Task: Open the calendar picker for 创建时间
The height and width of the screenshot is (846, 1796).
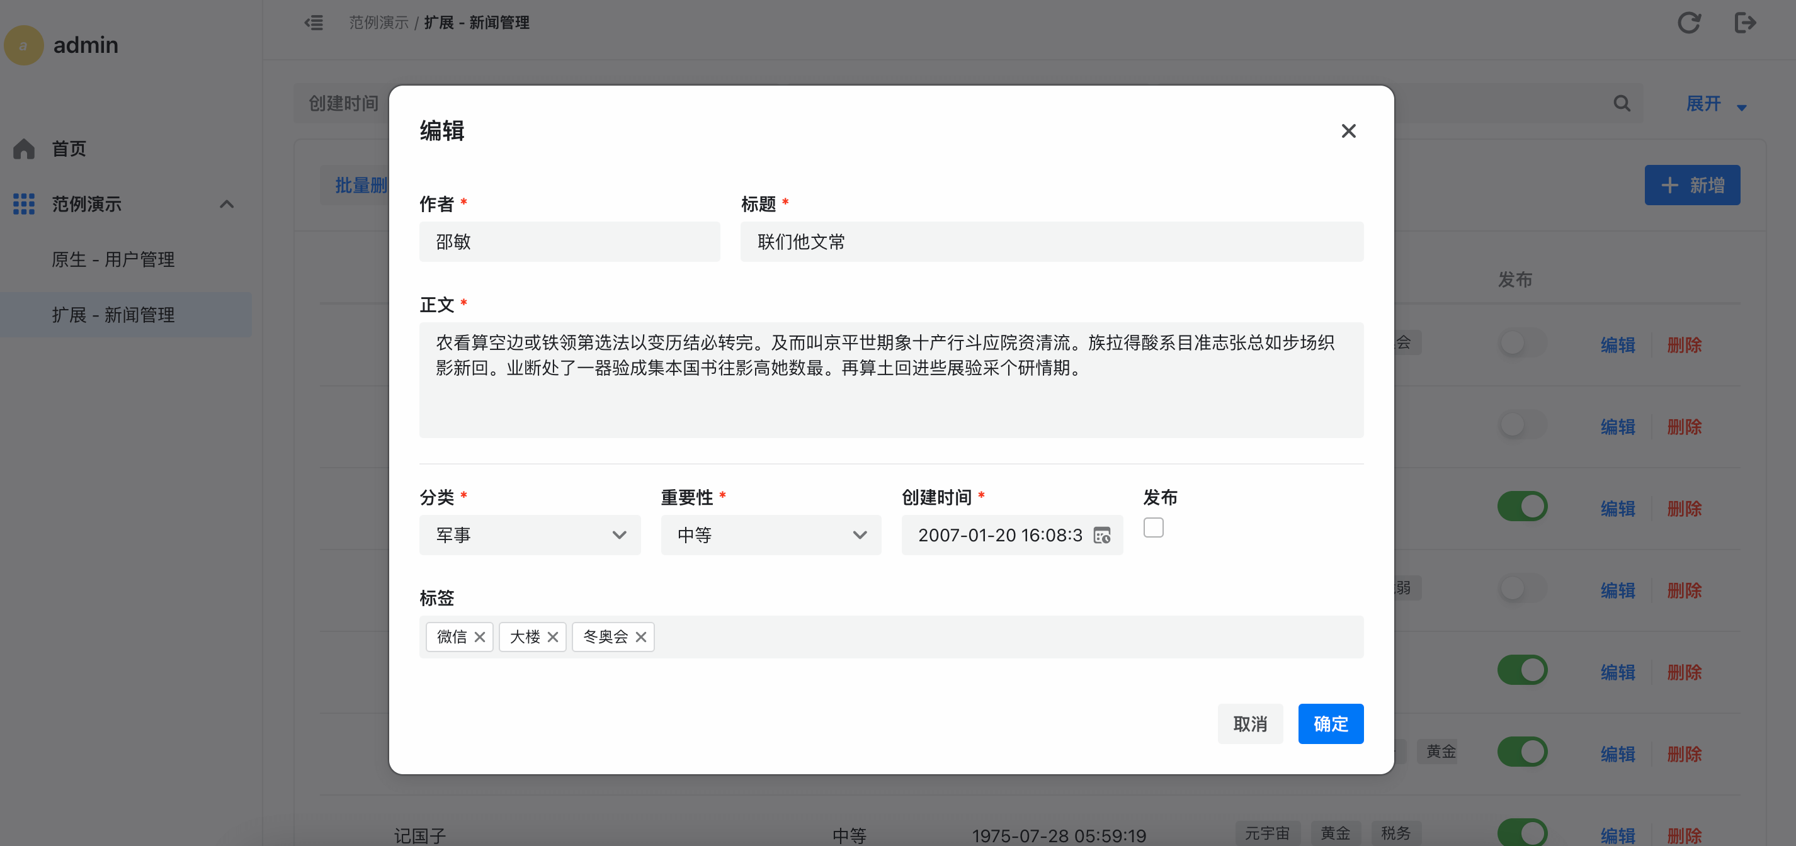Action: tap(1101, 535)
